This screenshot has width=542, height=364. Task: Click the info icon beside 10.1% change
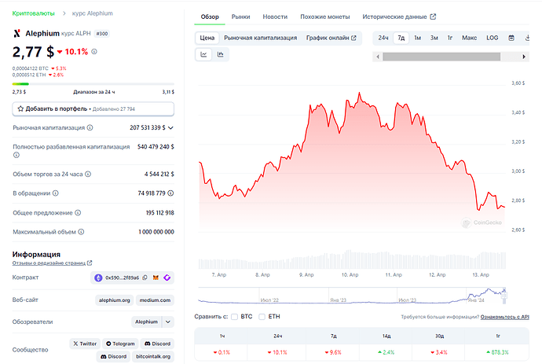[x=94, y=52]
